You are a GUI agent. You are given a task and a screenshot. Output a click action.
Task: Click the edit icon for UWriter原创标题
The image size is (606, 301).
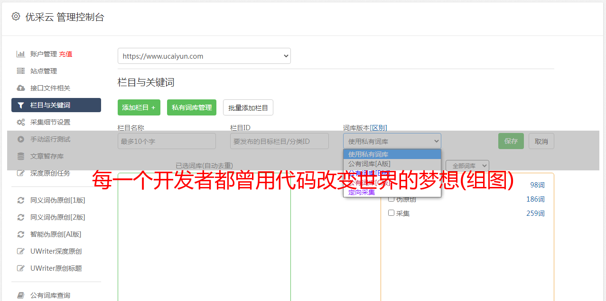[20, 268]
